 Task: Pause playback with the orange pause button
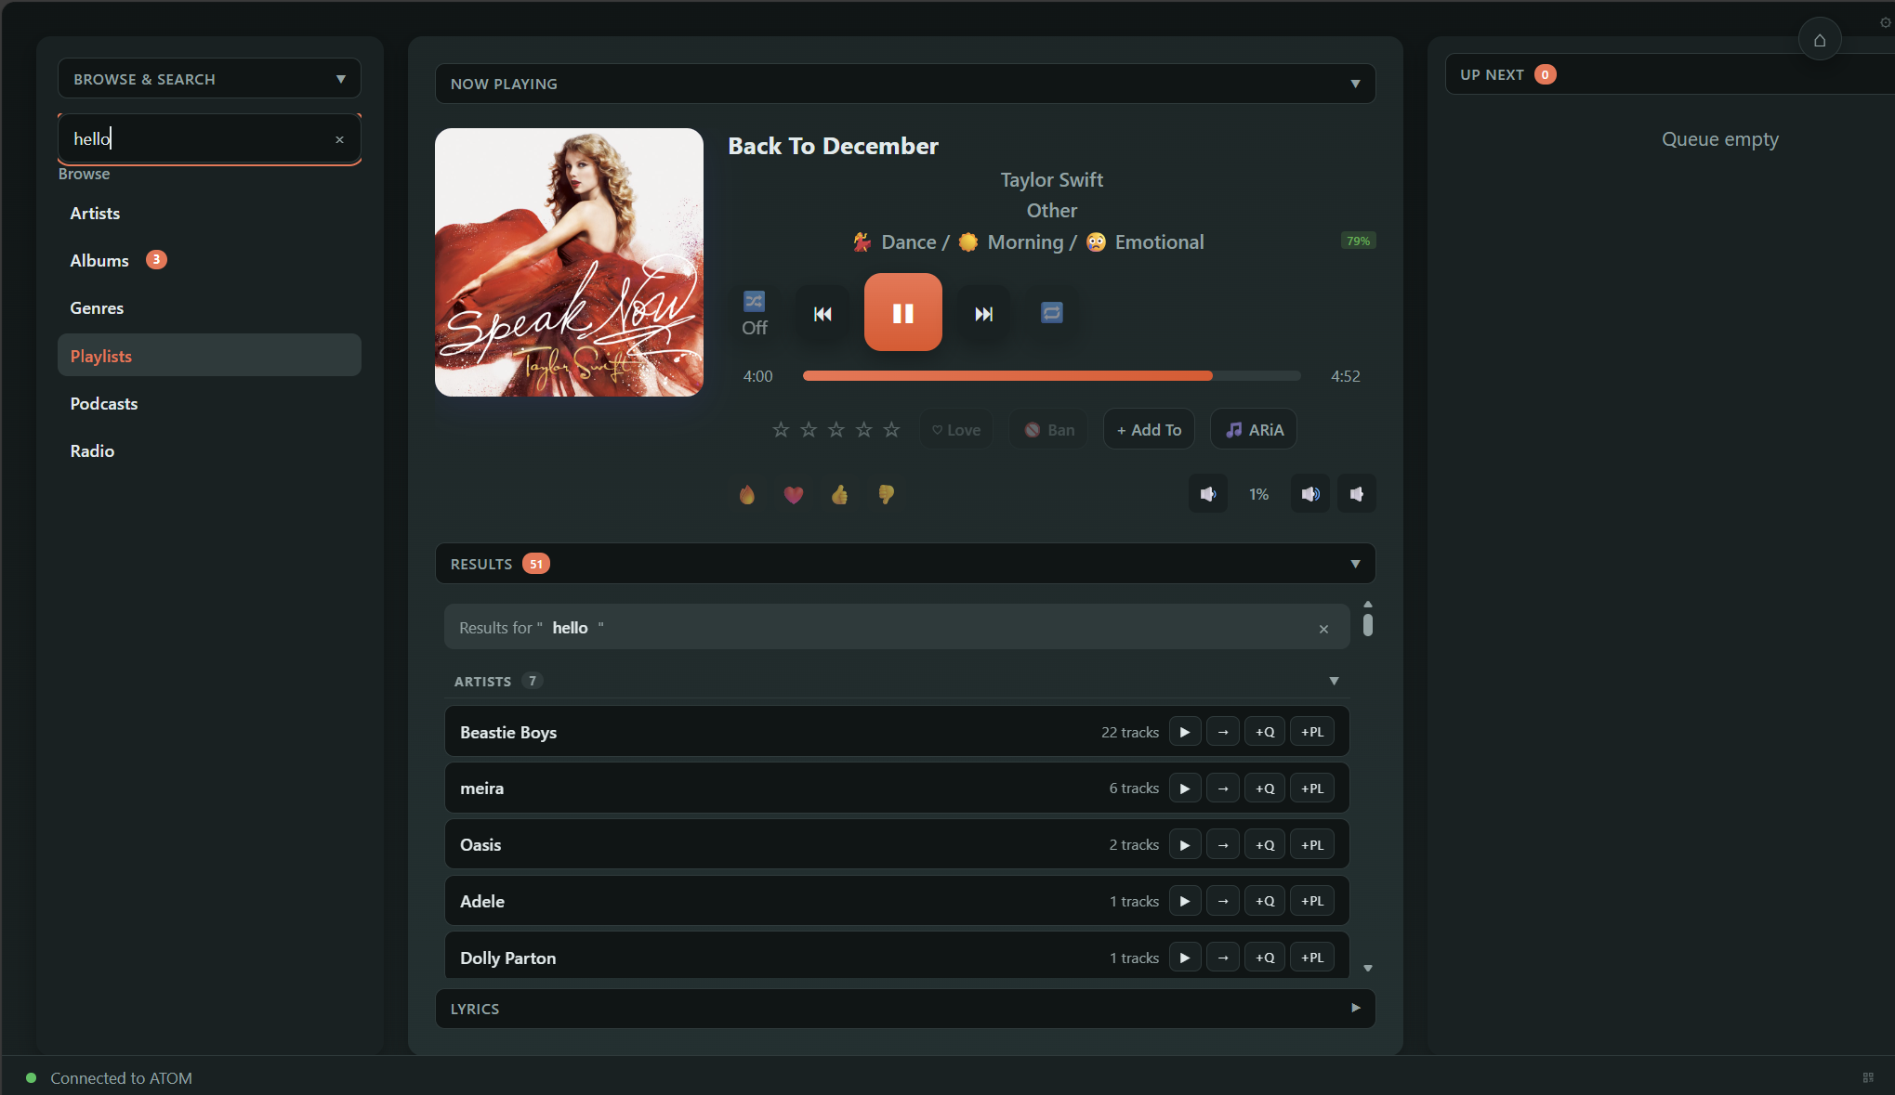(902, 312)
